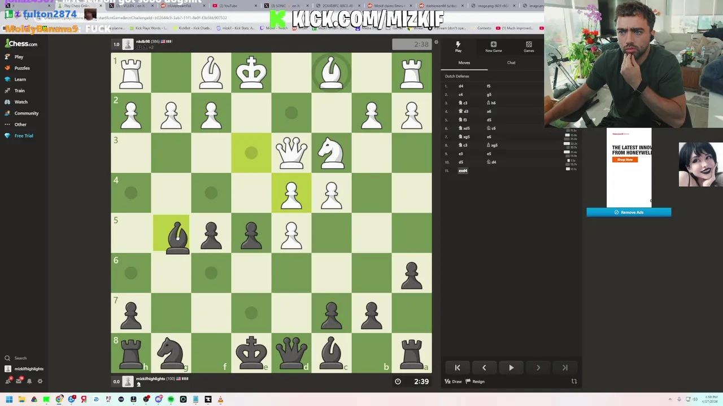The width and height of the screenshot is (723, 406).
Task: Open Puzzles in the left sidebar
Action: [22, 68]
